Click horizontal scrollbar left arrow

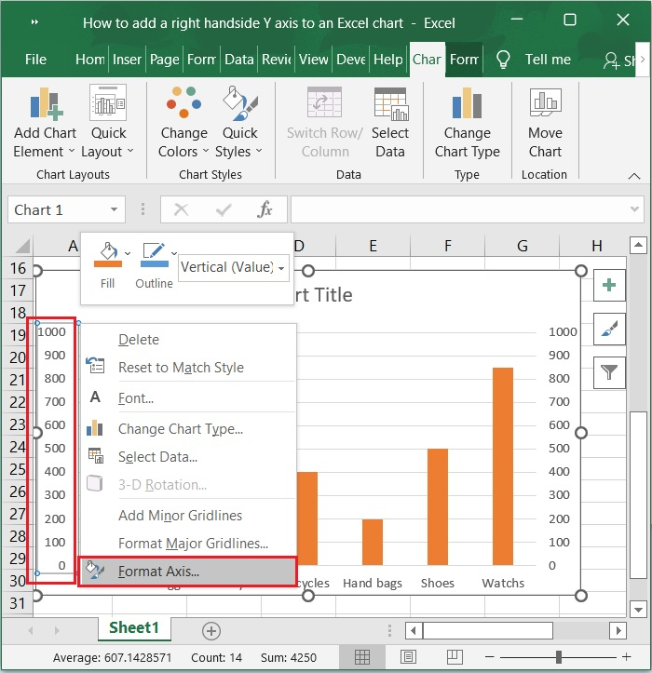(x=414, y=630)
